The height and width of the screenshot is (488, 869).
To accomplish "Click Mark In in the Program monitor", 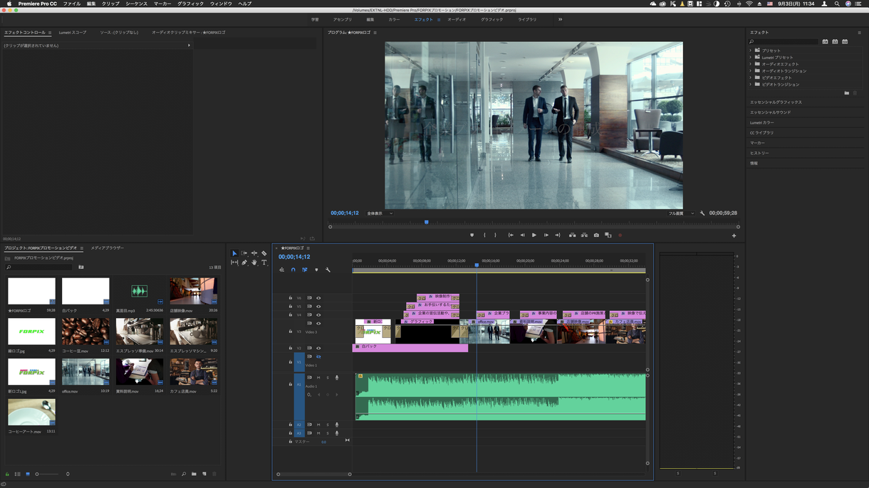I will (x=484, y=235).
